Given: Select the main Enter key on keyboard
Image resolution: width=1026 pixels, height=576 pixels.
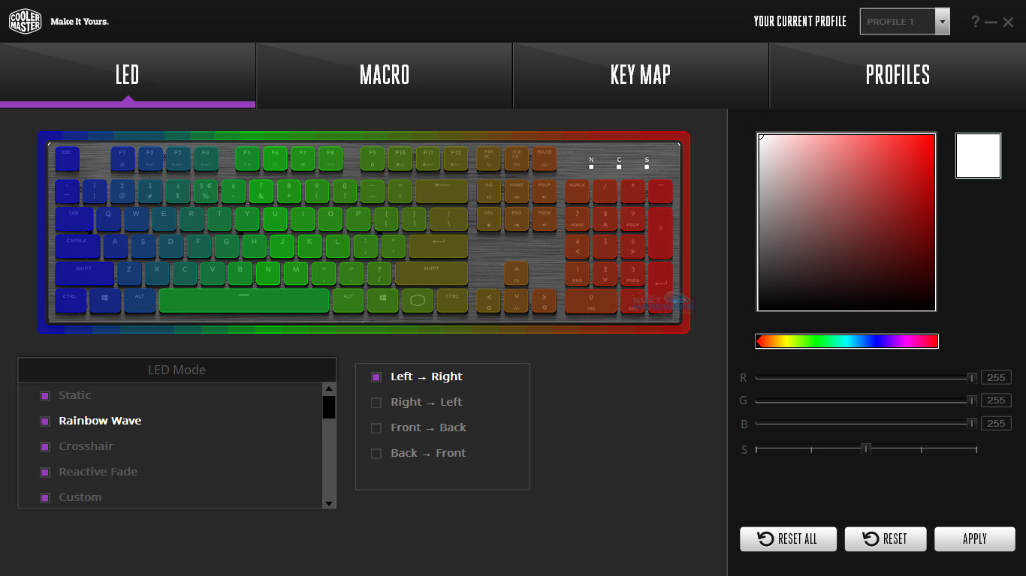Looking at the screenshot, I should click(x=439, y=245).
